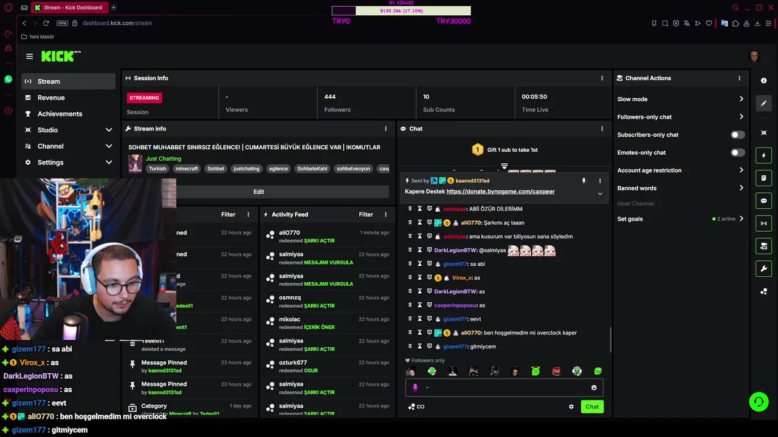Click aliO770 redeemed ŞARKI AÇTIR entry
Screen dimensions: 778x437
327,237
